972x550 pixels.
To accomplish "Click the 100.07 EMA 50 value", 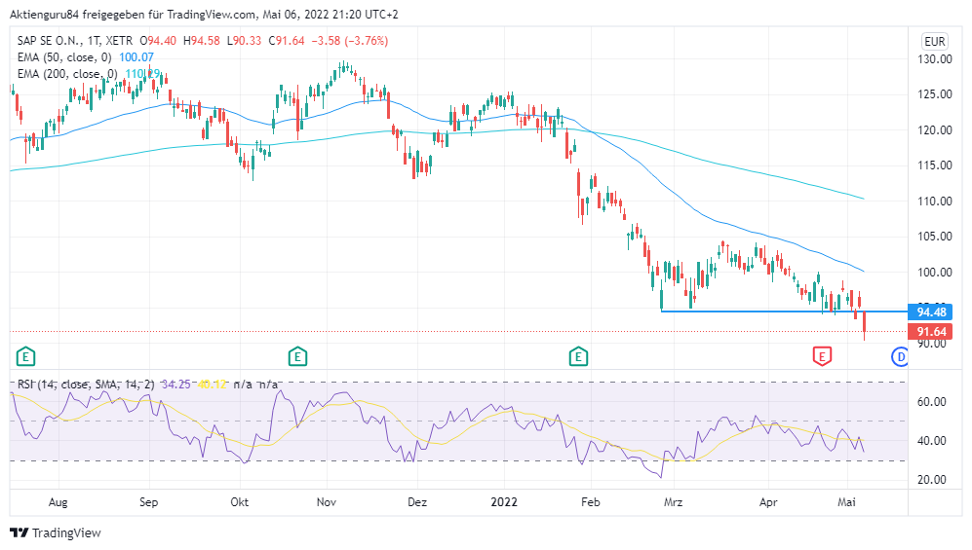I will [x=136, y=57].
